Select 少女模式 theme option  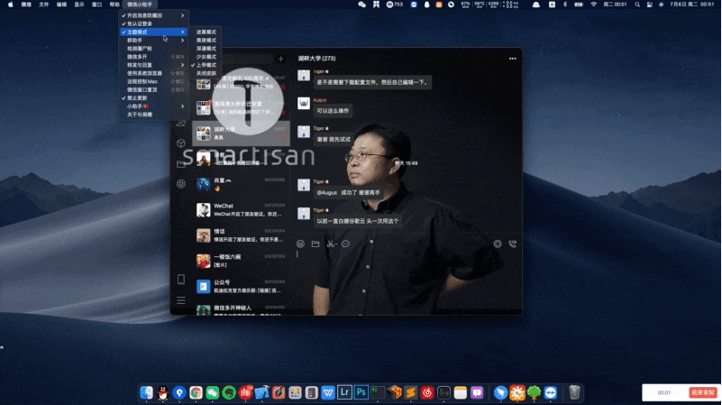pyautogui.click(x=206, y=57)
